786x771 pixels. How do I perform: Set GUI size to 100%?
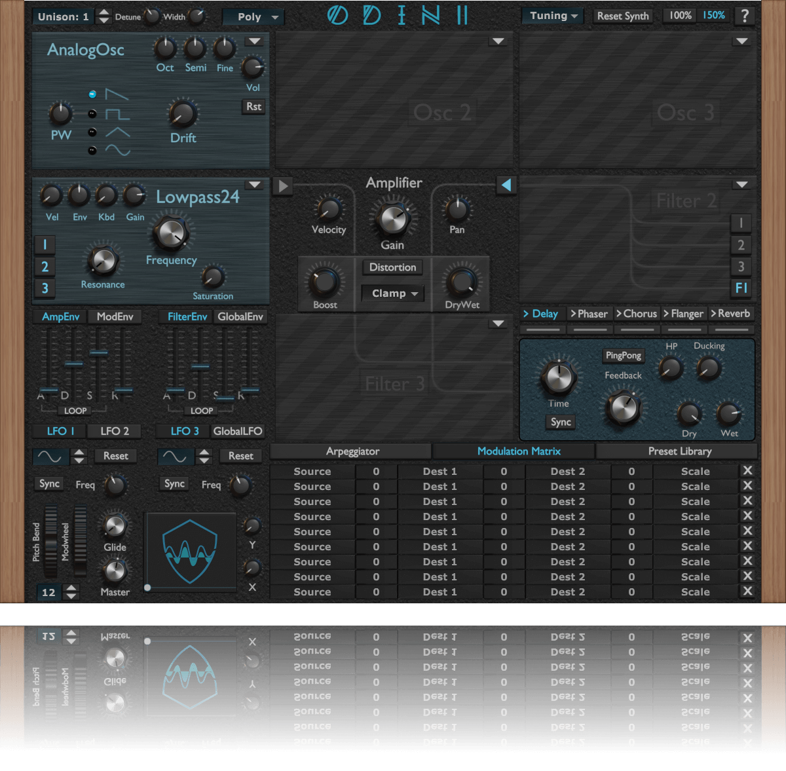pos(681,15)
